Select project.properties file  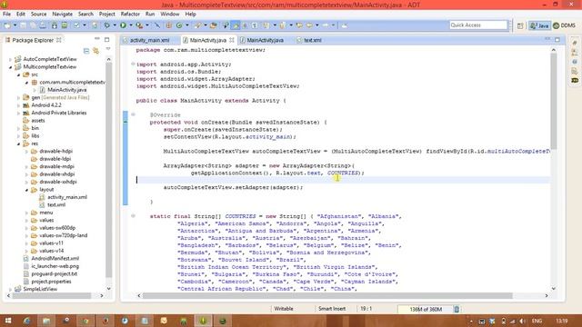click(x=51, y=282)
